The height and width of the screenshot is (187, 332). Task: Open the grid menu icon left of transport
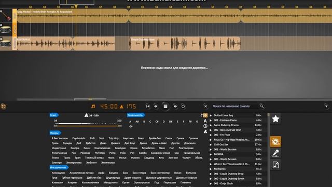[3, 106]
